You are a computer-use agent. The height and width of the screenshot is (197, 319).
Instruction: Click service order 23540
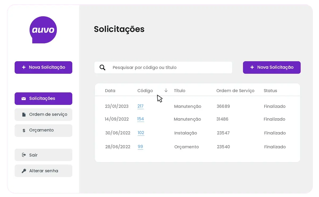pos(224,147)
